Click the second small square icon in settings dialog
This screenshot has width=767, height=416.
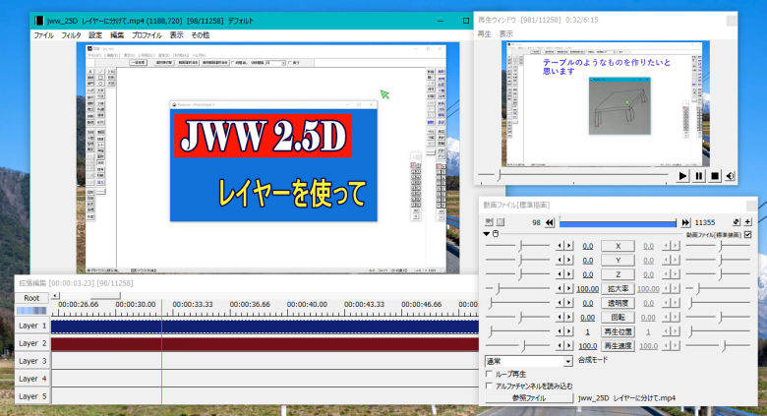500,222
